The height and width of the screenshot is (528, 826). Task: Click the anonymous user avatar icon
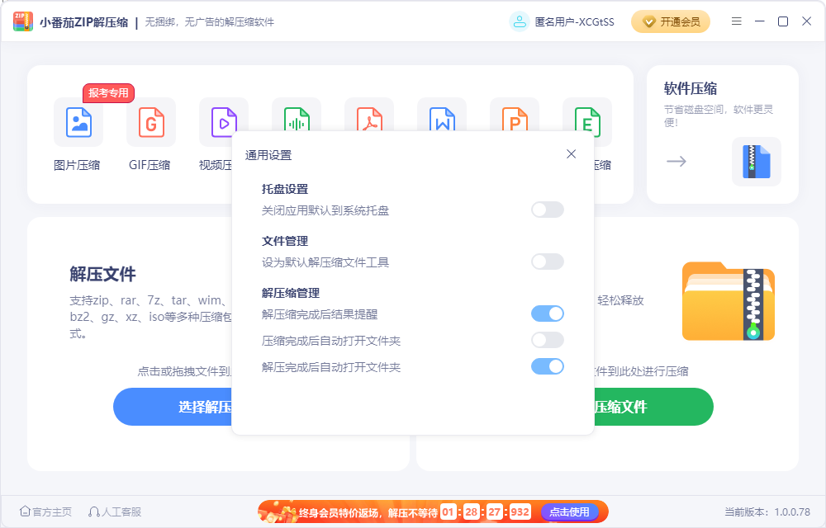point(520,21)
